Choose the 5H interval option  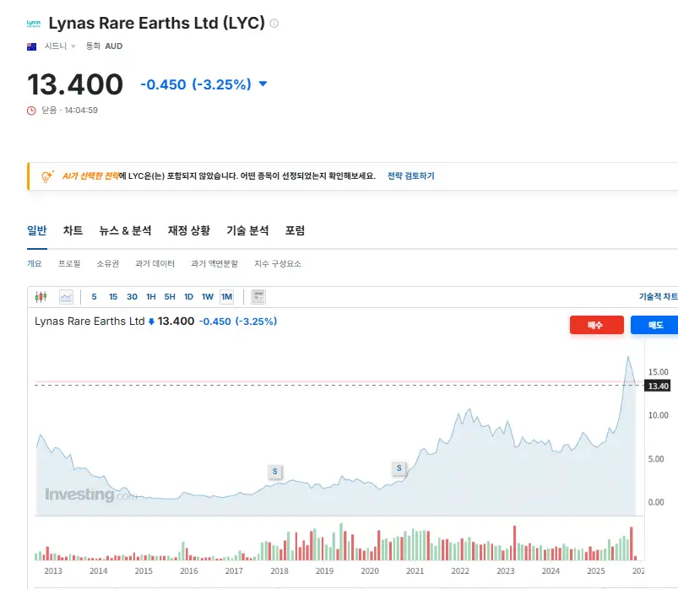tap(170, 296)
